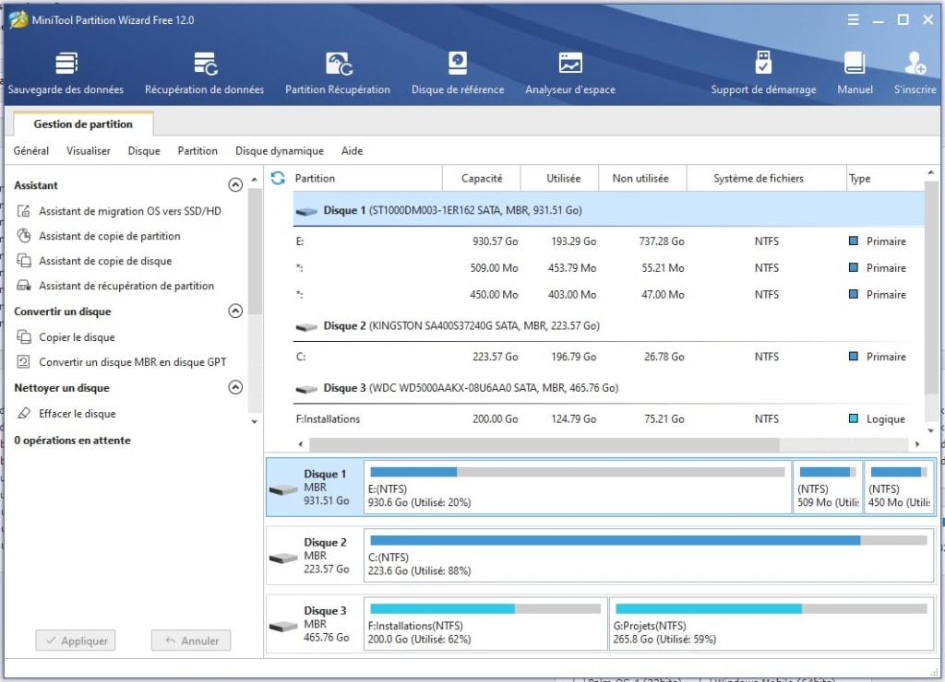Screen dimensions: 945x682
Task: Collapse Convertir un disque section
Action: [x=235, y=311]
